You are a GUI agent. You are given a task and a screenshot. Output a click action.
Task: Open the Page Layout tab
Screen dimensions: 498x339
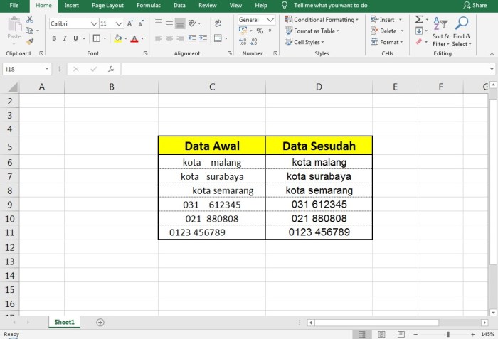pyautogui.click(x=107, y=5)
